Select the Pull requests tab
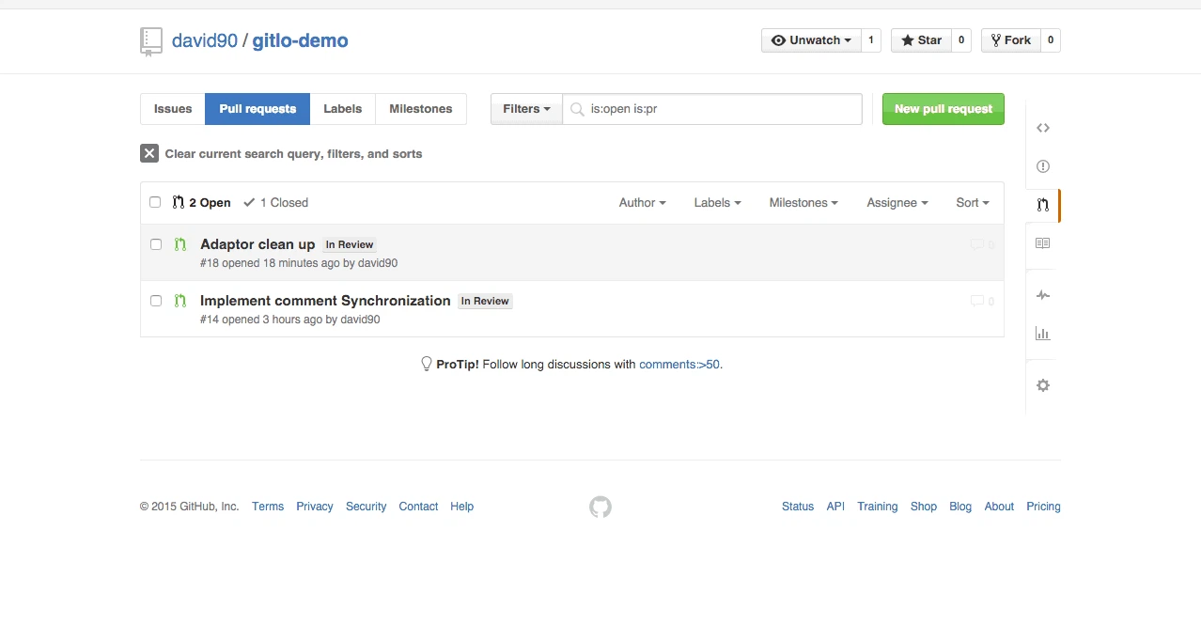This screenshot has width=1201, height=640. tap(257, 109)
